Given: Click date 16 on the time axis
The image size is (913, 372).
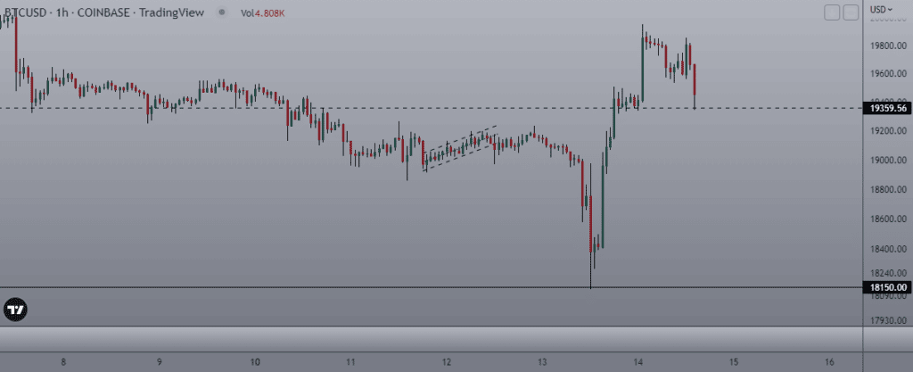Looking at the screenshot, I should click(830, 361).
